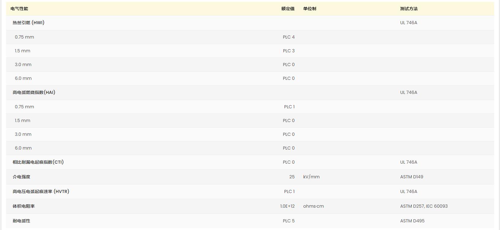500x230 pixels.
Task: Select the 耐电弧性 row label
Action: (21, 221)
